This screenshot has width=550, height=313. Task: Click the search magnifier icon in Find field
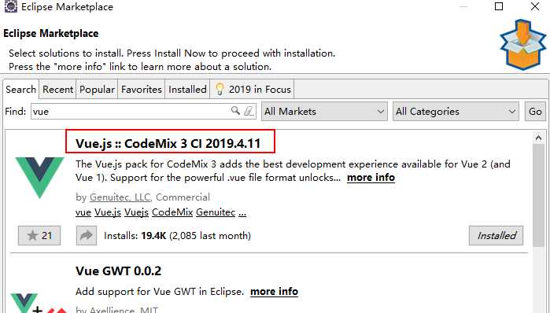click(235, 111)
